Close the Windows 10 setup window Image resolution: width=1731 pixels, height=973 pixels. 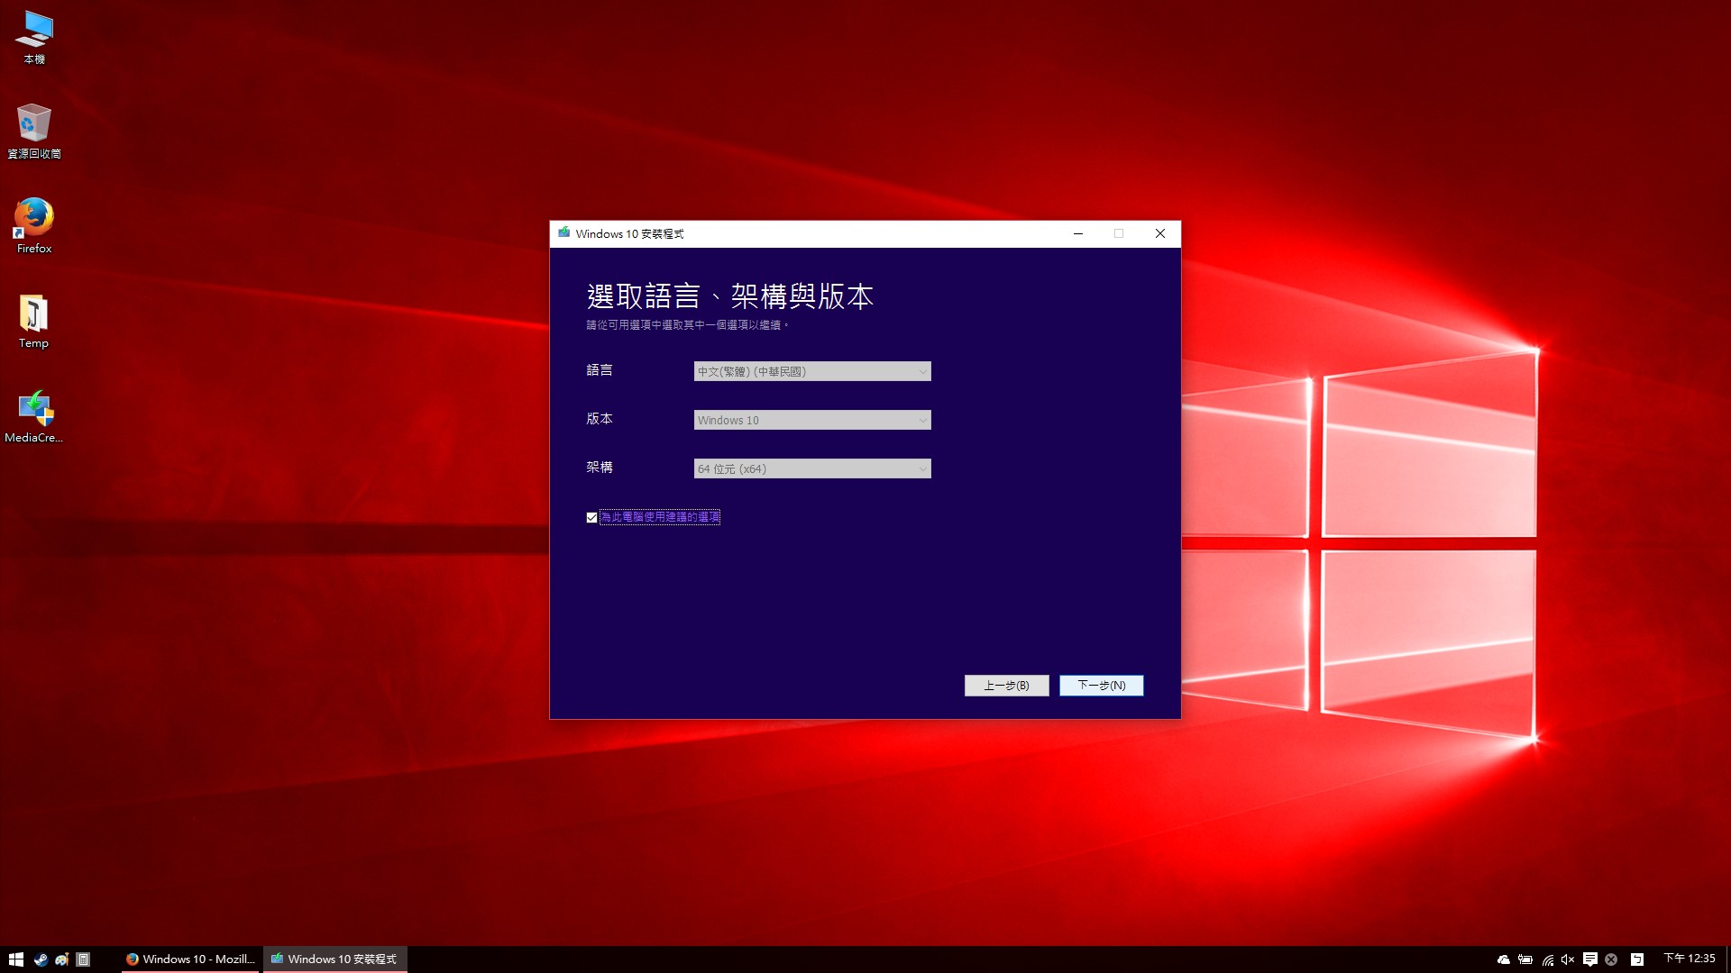[x=1159, y=233]
